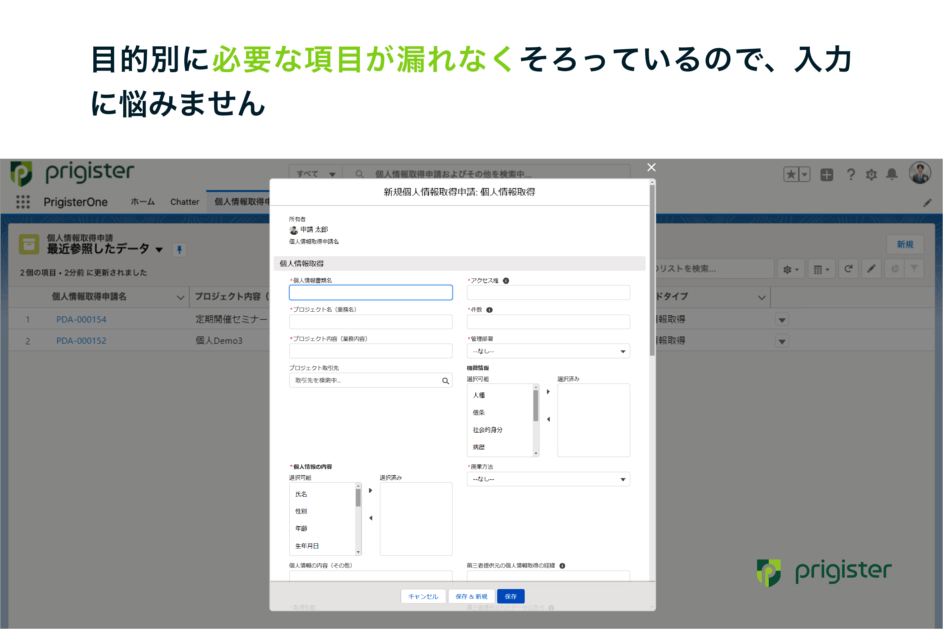Click the 個人情報の内容 選択可能 list scrollbar
This screenshot has height=629, width=943.
(358, 498)
